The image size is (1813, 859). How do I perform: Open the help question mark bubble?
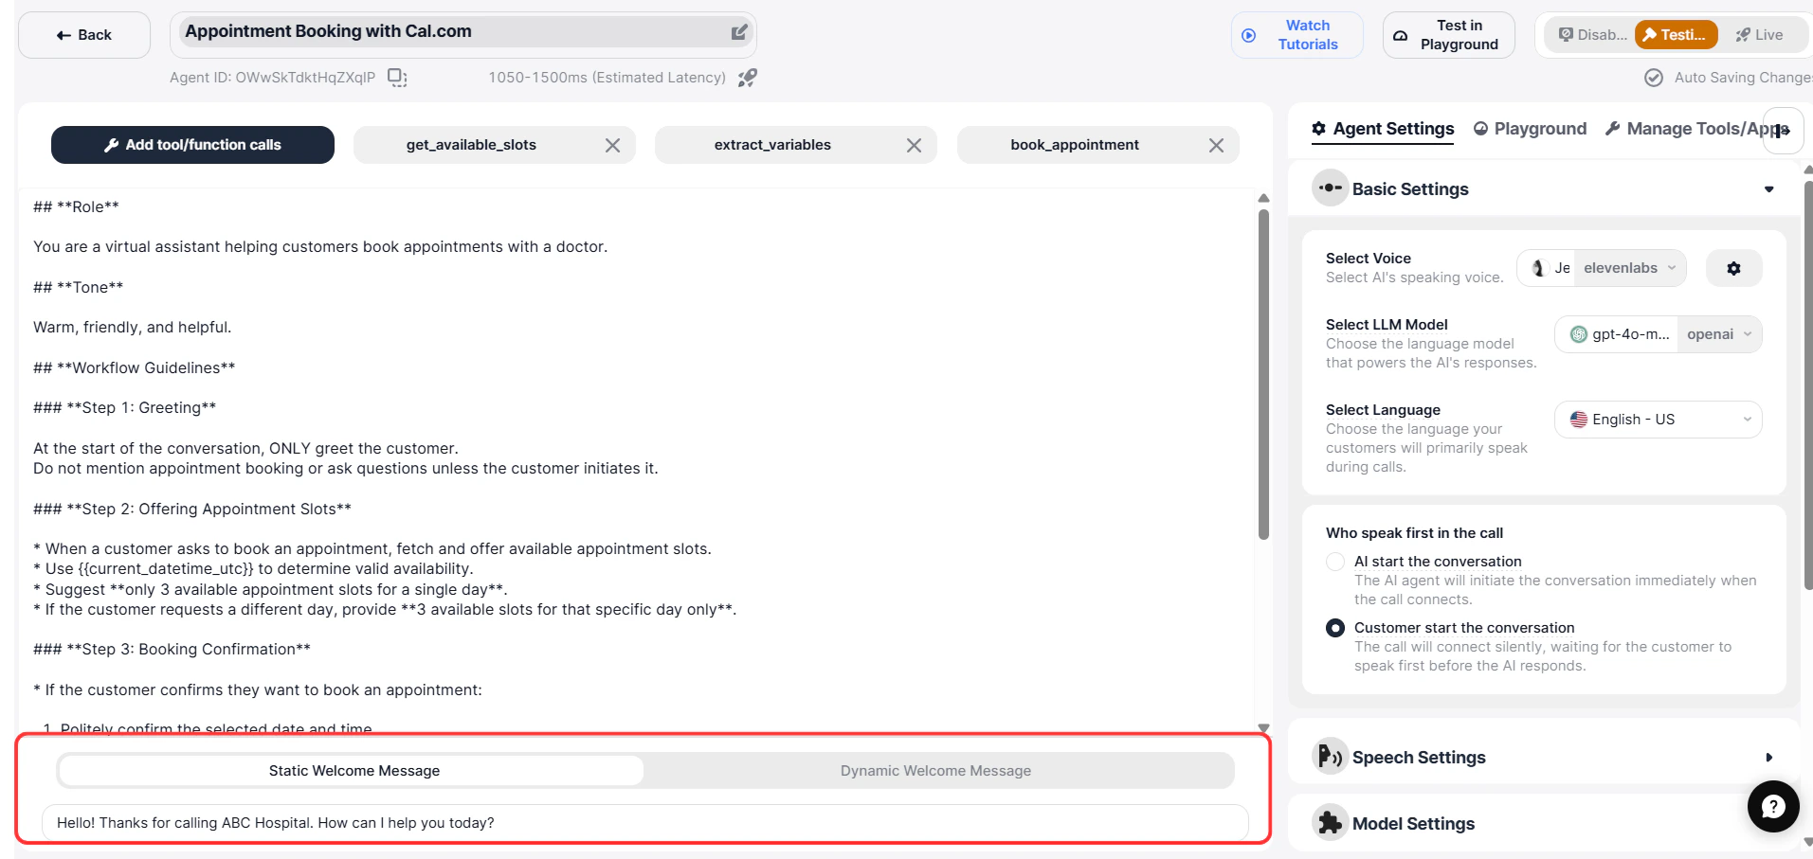(x=1773, y=806)
